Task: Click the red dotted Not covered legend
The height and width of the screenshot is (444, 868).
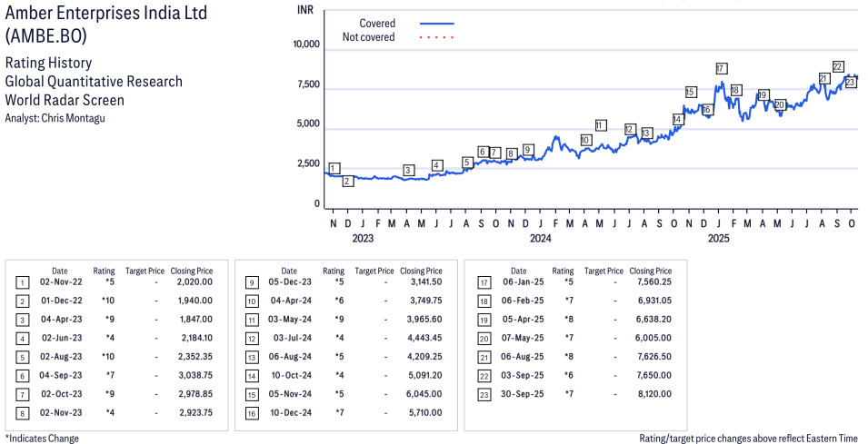Action: 437,37
